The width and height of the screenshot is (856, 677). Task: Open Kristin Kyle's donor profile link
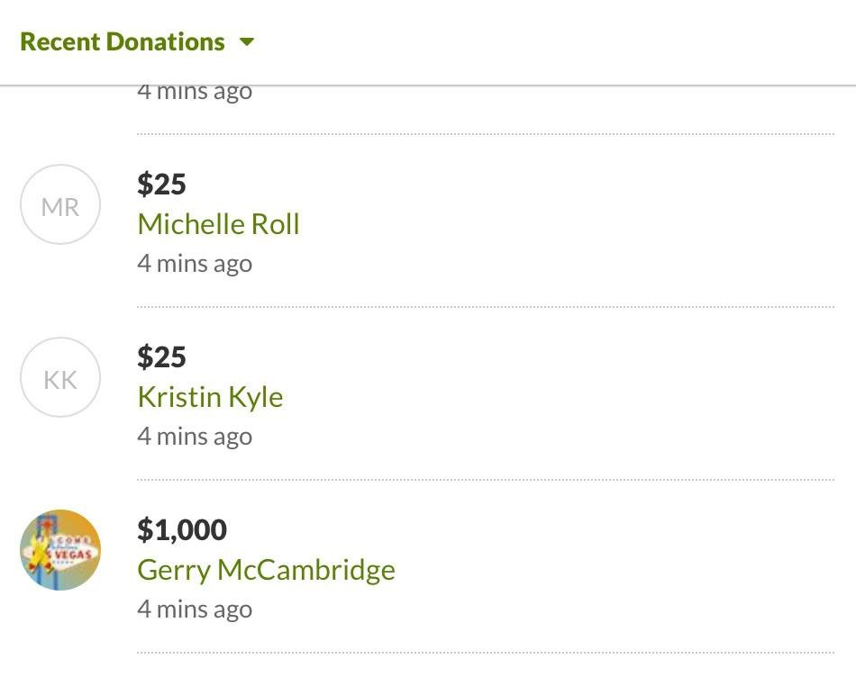[x=210, y=397]
